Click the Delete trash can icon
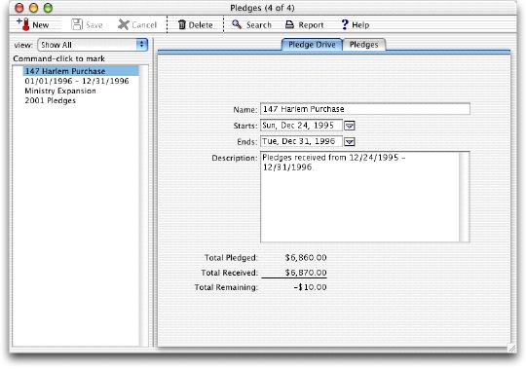526x369 pixels. (182, 24)
